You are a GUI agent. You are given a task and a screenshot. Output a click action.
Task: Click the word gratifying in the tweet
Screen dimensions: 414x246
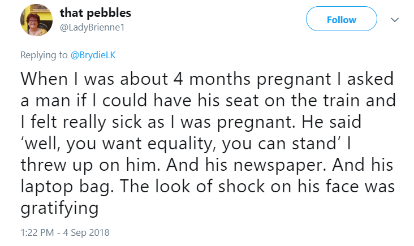click(60, 209)
